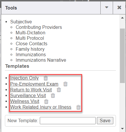The image size is (126, 132).
Task: Click trash icon next to Surveillance Visit
Action: tap(53, 95)
